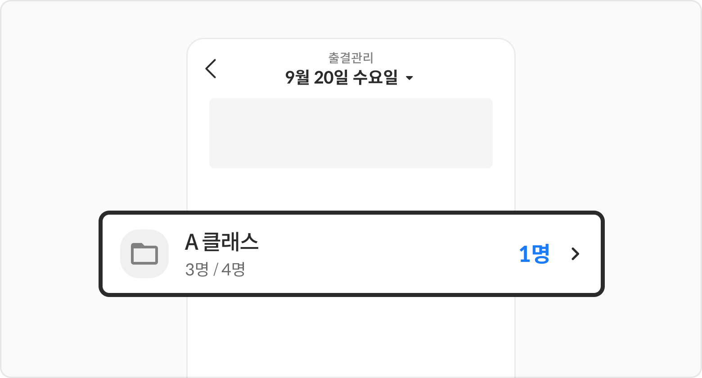
Task: Click the 3명 present count in subtitle
Action: 197,270
